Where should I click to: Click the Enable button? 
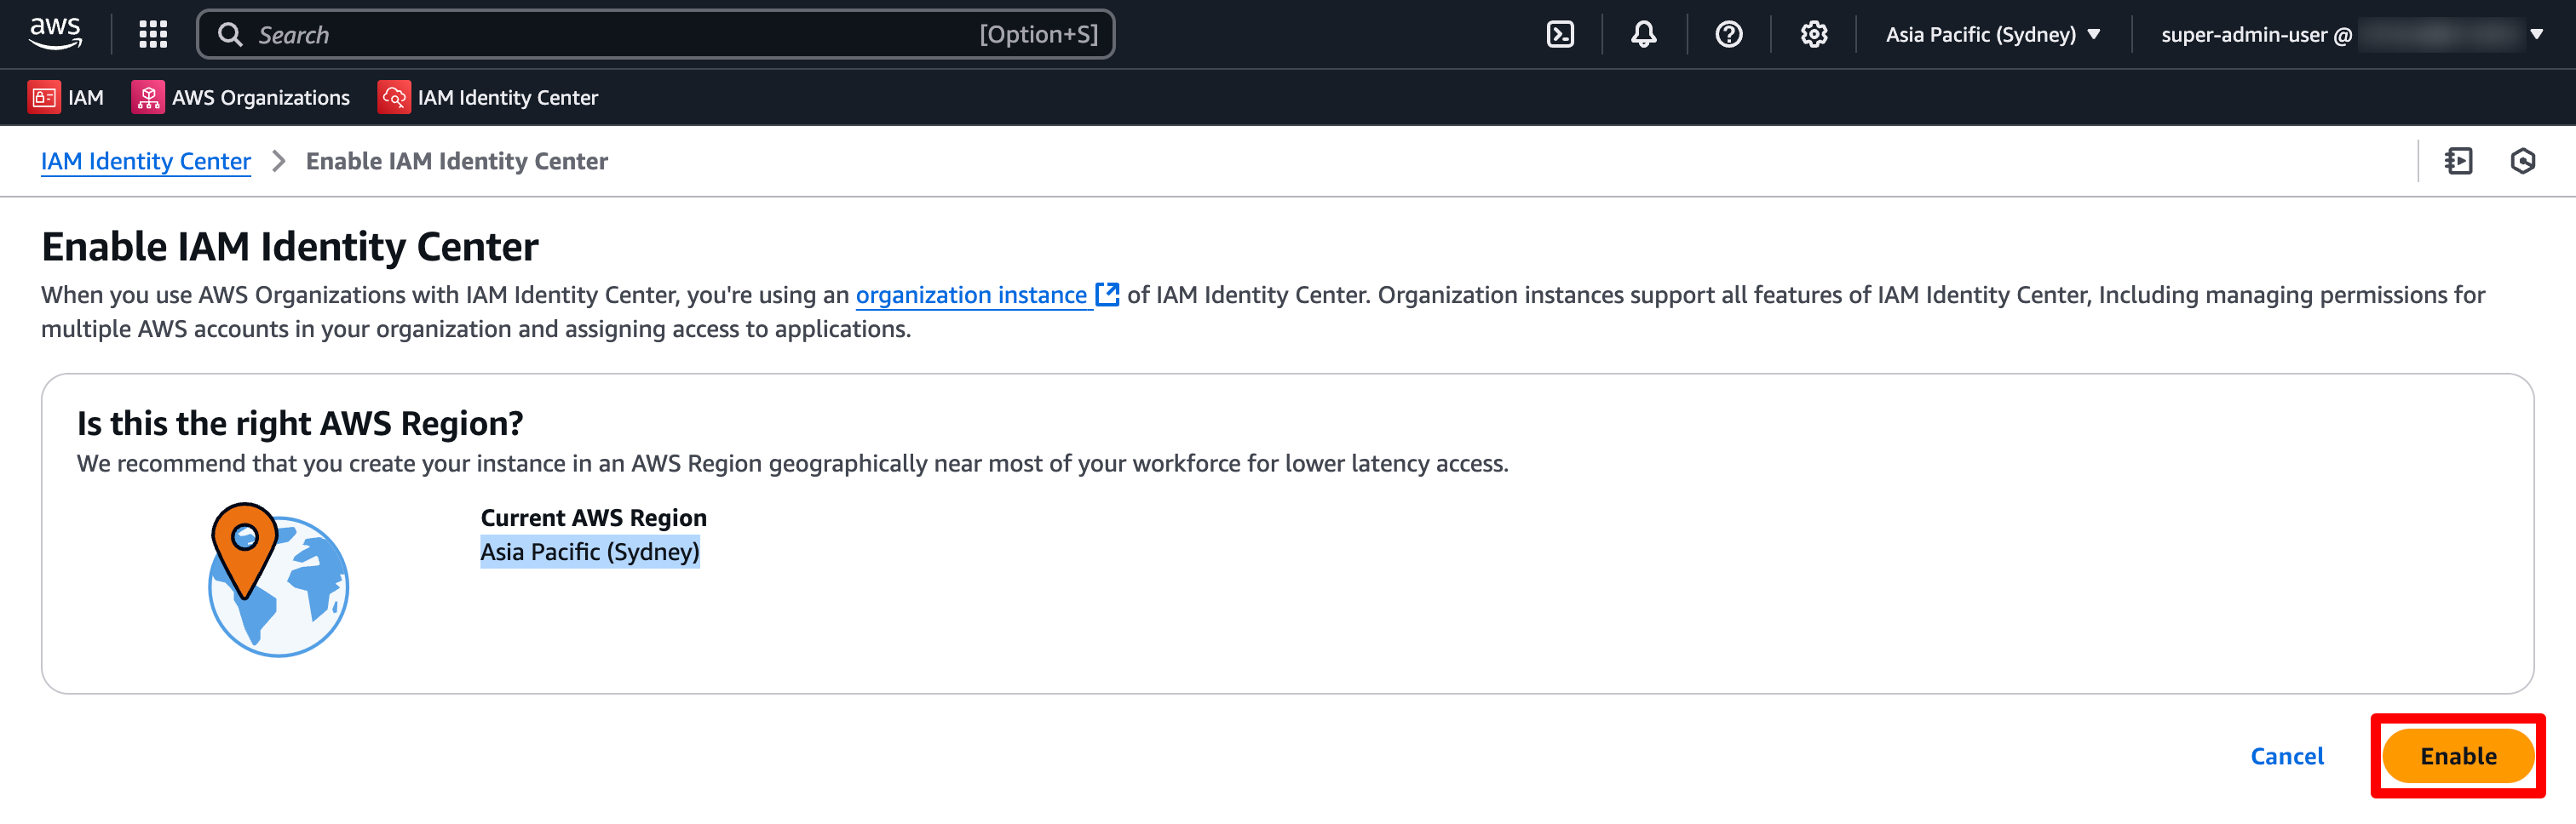pos(2458,756)
